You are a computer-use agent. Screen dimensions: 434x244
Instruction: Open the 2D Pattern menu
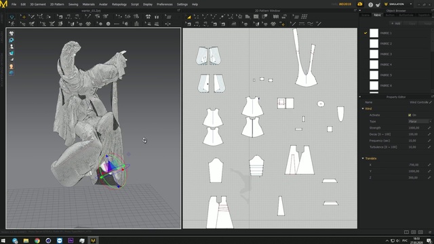tap(57, 5)
